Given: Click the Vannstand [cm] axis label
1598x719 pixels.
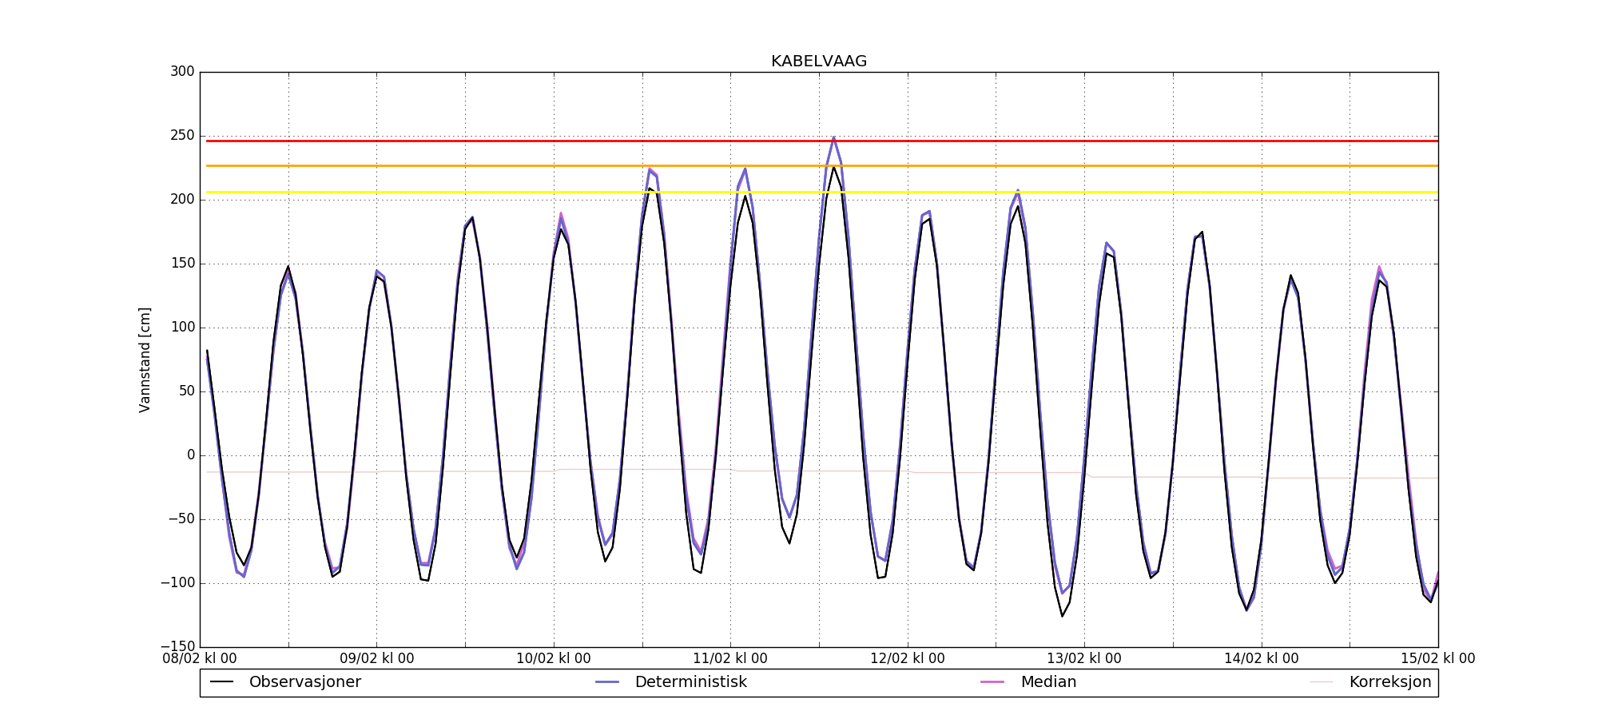Looking at the screenshot, I should [x=145, y=359].
